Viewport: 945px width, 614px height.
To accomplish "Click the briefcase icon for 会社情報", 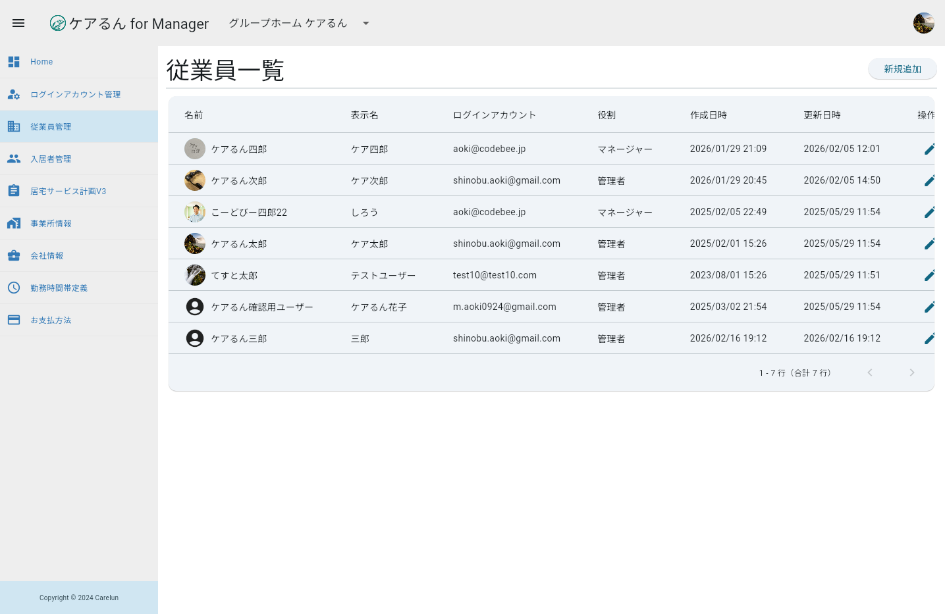I will coord(14,255).
